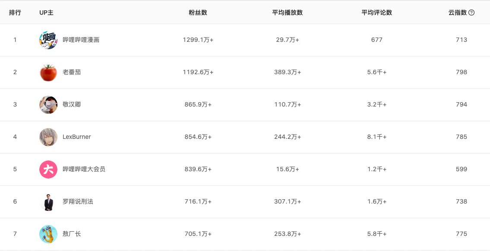Select the 敖厂长 name link
490x251 pixels.
[x=72, y=234]
